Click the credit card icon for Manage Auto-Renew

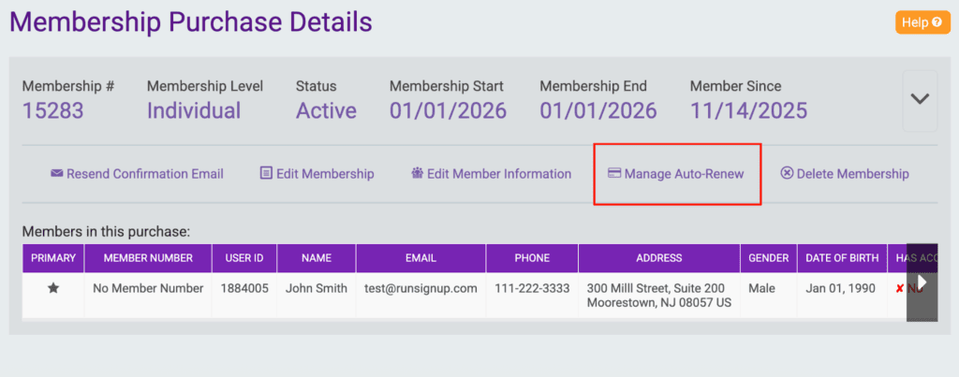[x=614, y=174]
